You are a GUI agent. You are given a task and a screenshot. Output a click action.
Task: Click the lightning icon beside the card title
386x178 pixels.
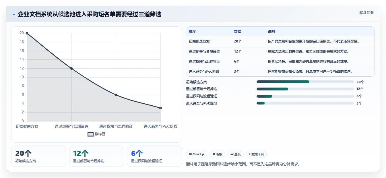[13, 14]
